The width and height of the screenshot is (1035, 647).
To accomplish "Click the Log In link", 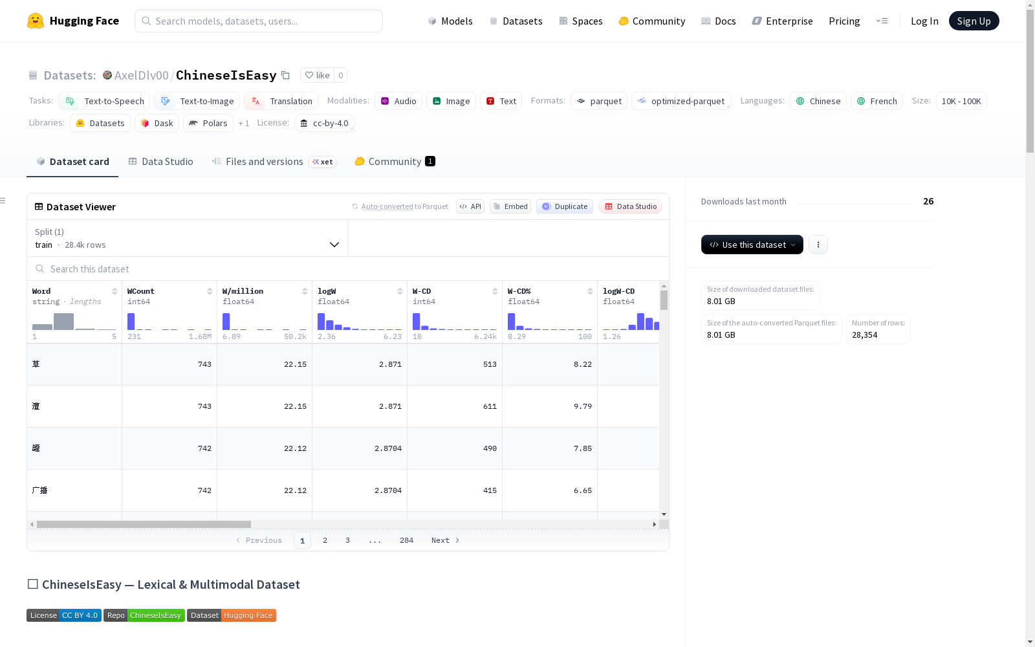I will (x=924, y=21).
